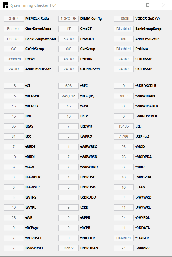Viewport: 172px width, 257px height.
Task: Select the Cmd2T 1T field
Action: coord(69,29)
